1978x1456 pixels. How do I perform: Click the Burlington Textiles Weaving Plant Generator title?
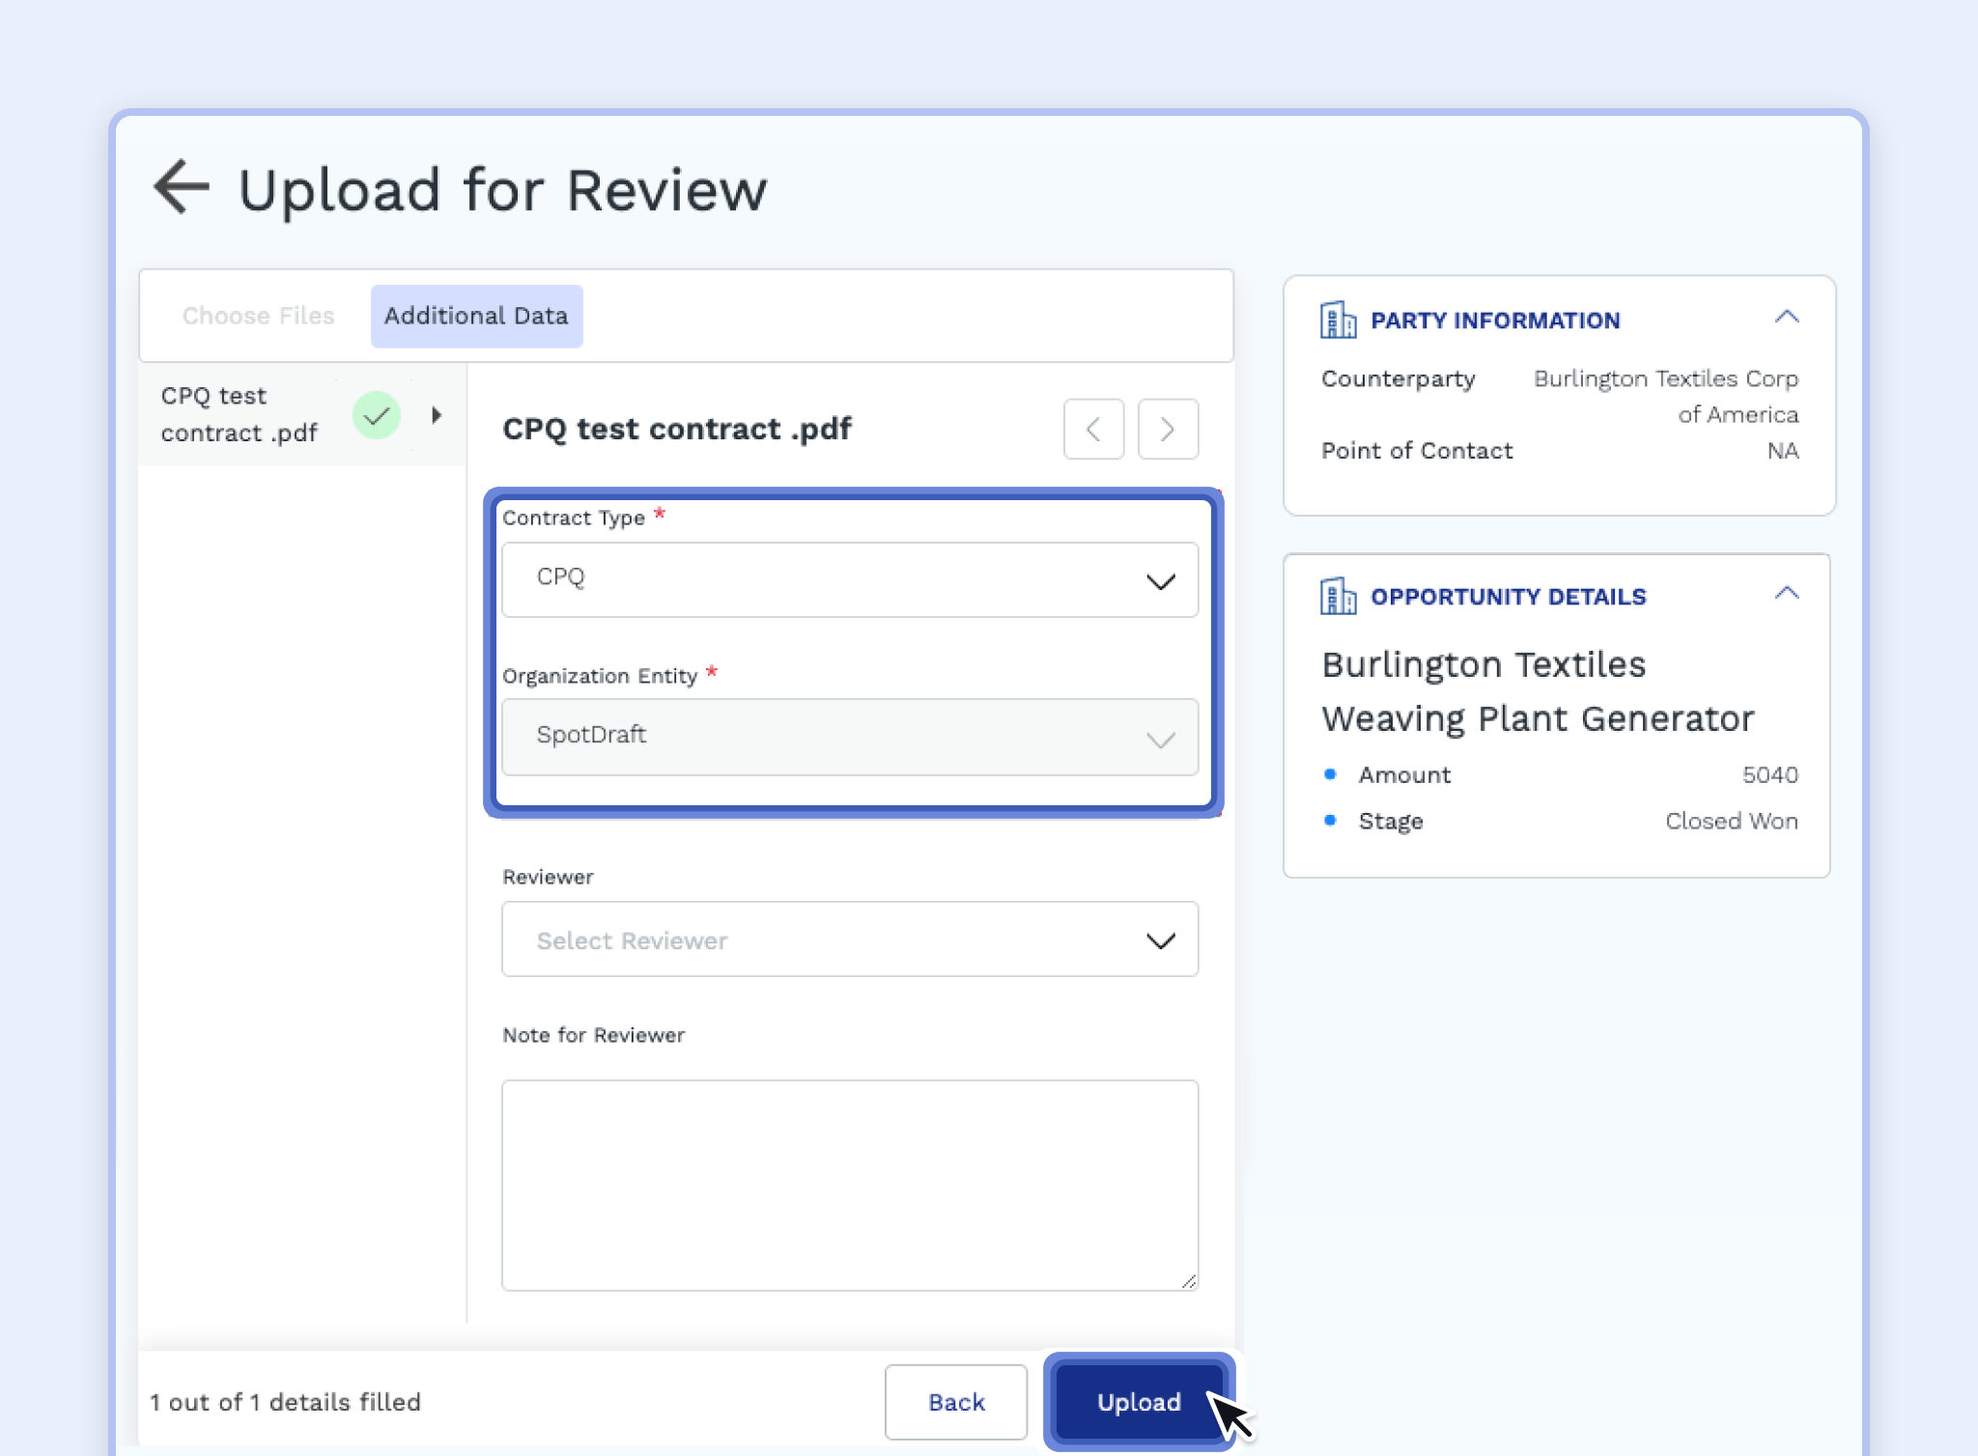tap(1538, 691)
